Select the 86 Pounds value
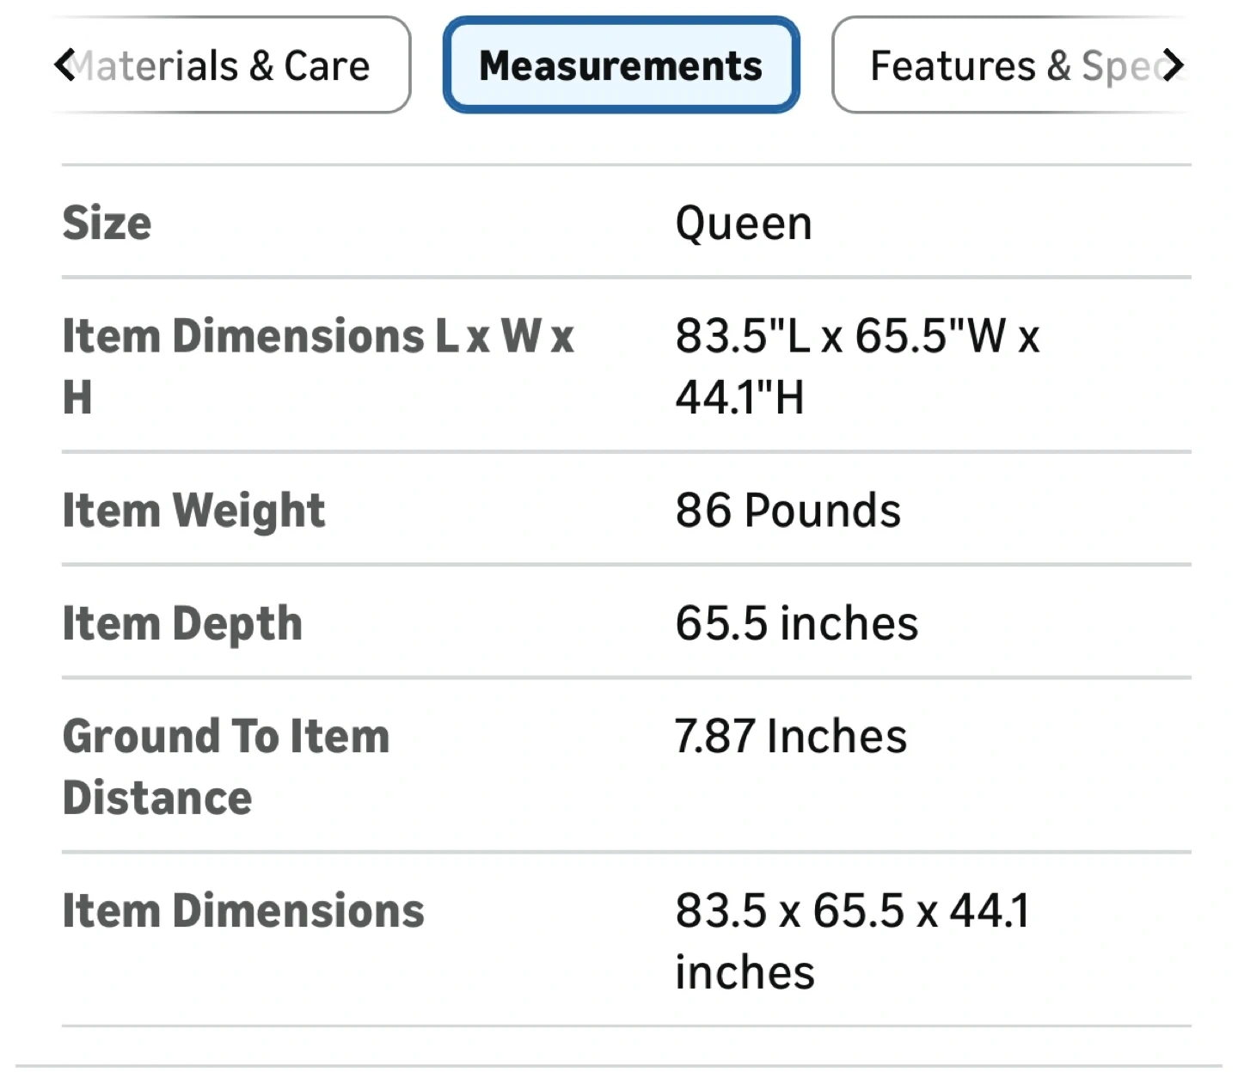 pos(788,511)
